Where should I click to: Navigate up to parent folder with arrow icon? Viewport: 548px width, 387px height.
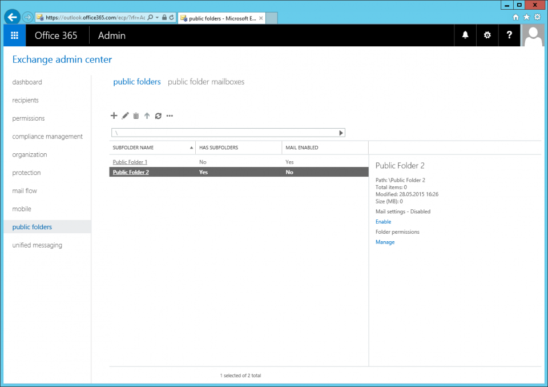tap(147, 115)
